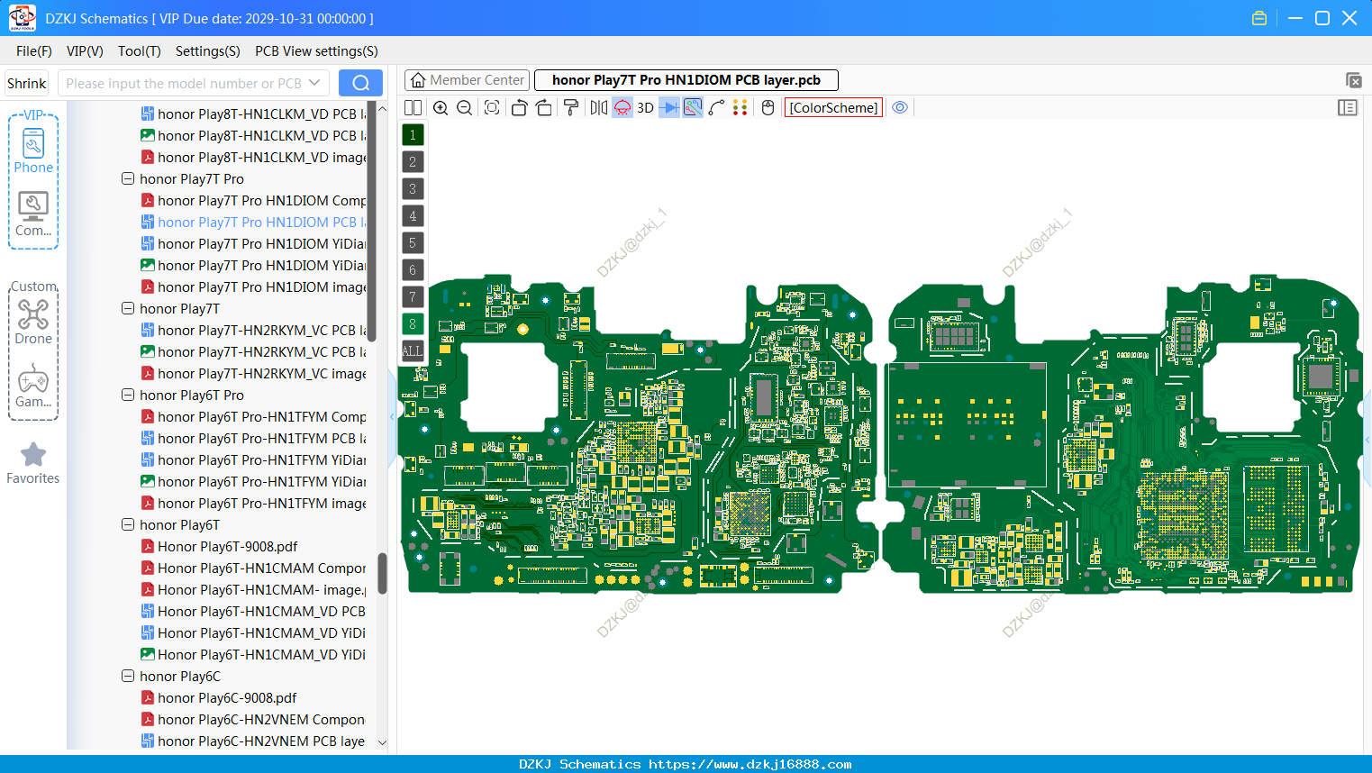This screenshot has width=1372, height=773.
Task: Toggle the right side panel icon
Action: click(1348, 108)
